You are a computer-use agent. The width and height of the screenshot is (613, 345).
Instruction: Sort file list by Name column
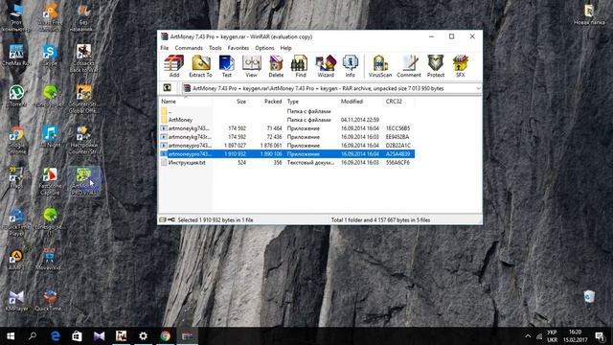point(186,102)
